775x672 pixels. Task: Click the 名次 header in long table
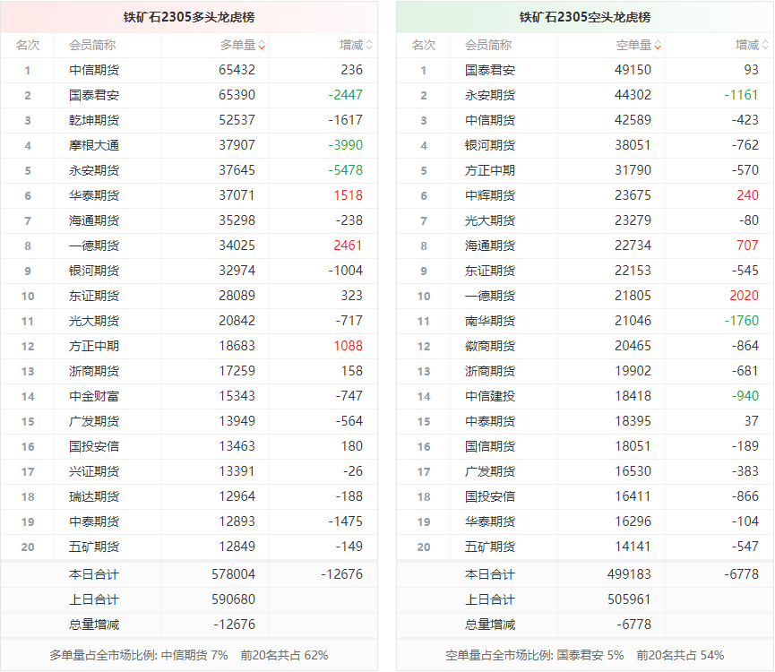(27, 45)
